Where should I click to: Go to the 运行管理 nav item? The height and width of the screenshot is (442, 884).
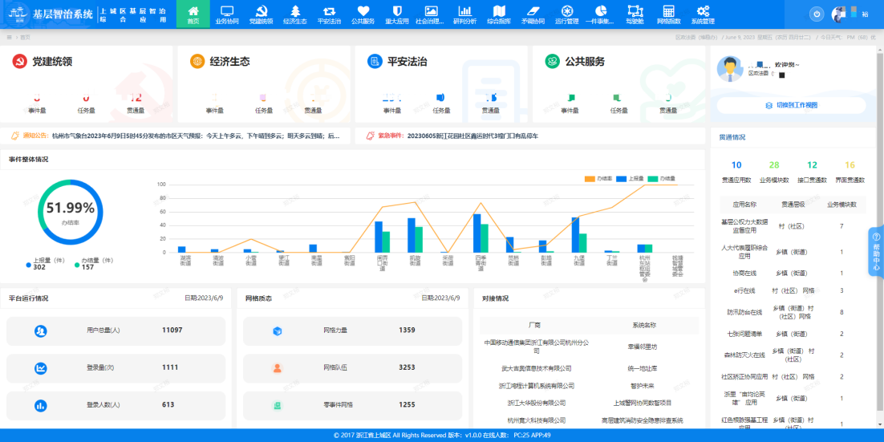click(x=566, y=14)
